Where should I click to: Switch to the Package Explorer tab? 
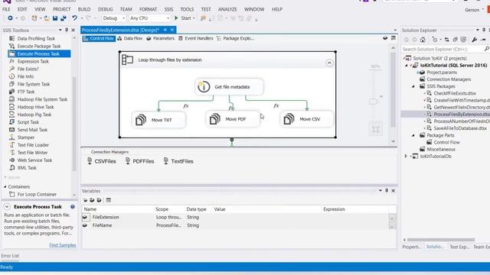(235, 38)
